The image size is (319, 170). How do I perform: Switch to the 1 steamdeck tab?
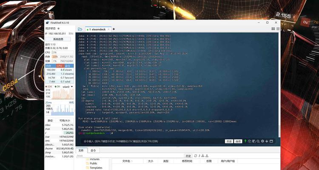98,29
